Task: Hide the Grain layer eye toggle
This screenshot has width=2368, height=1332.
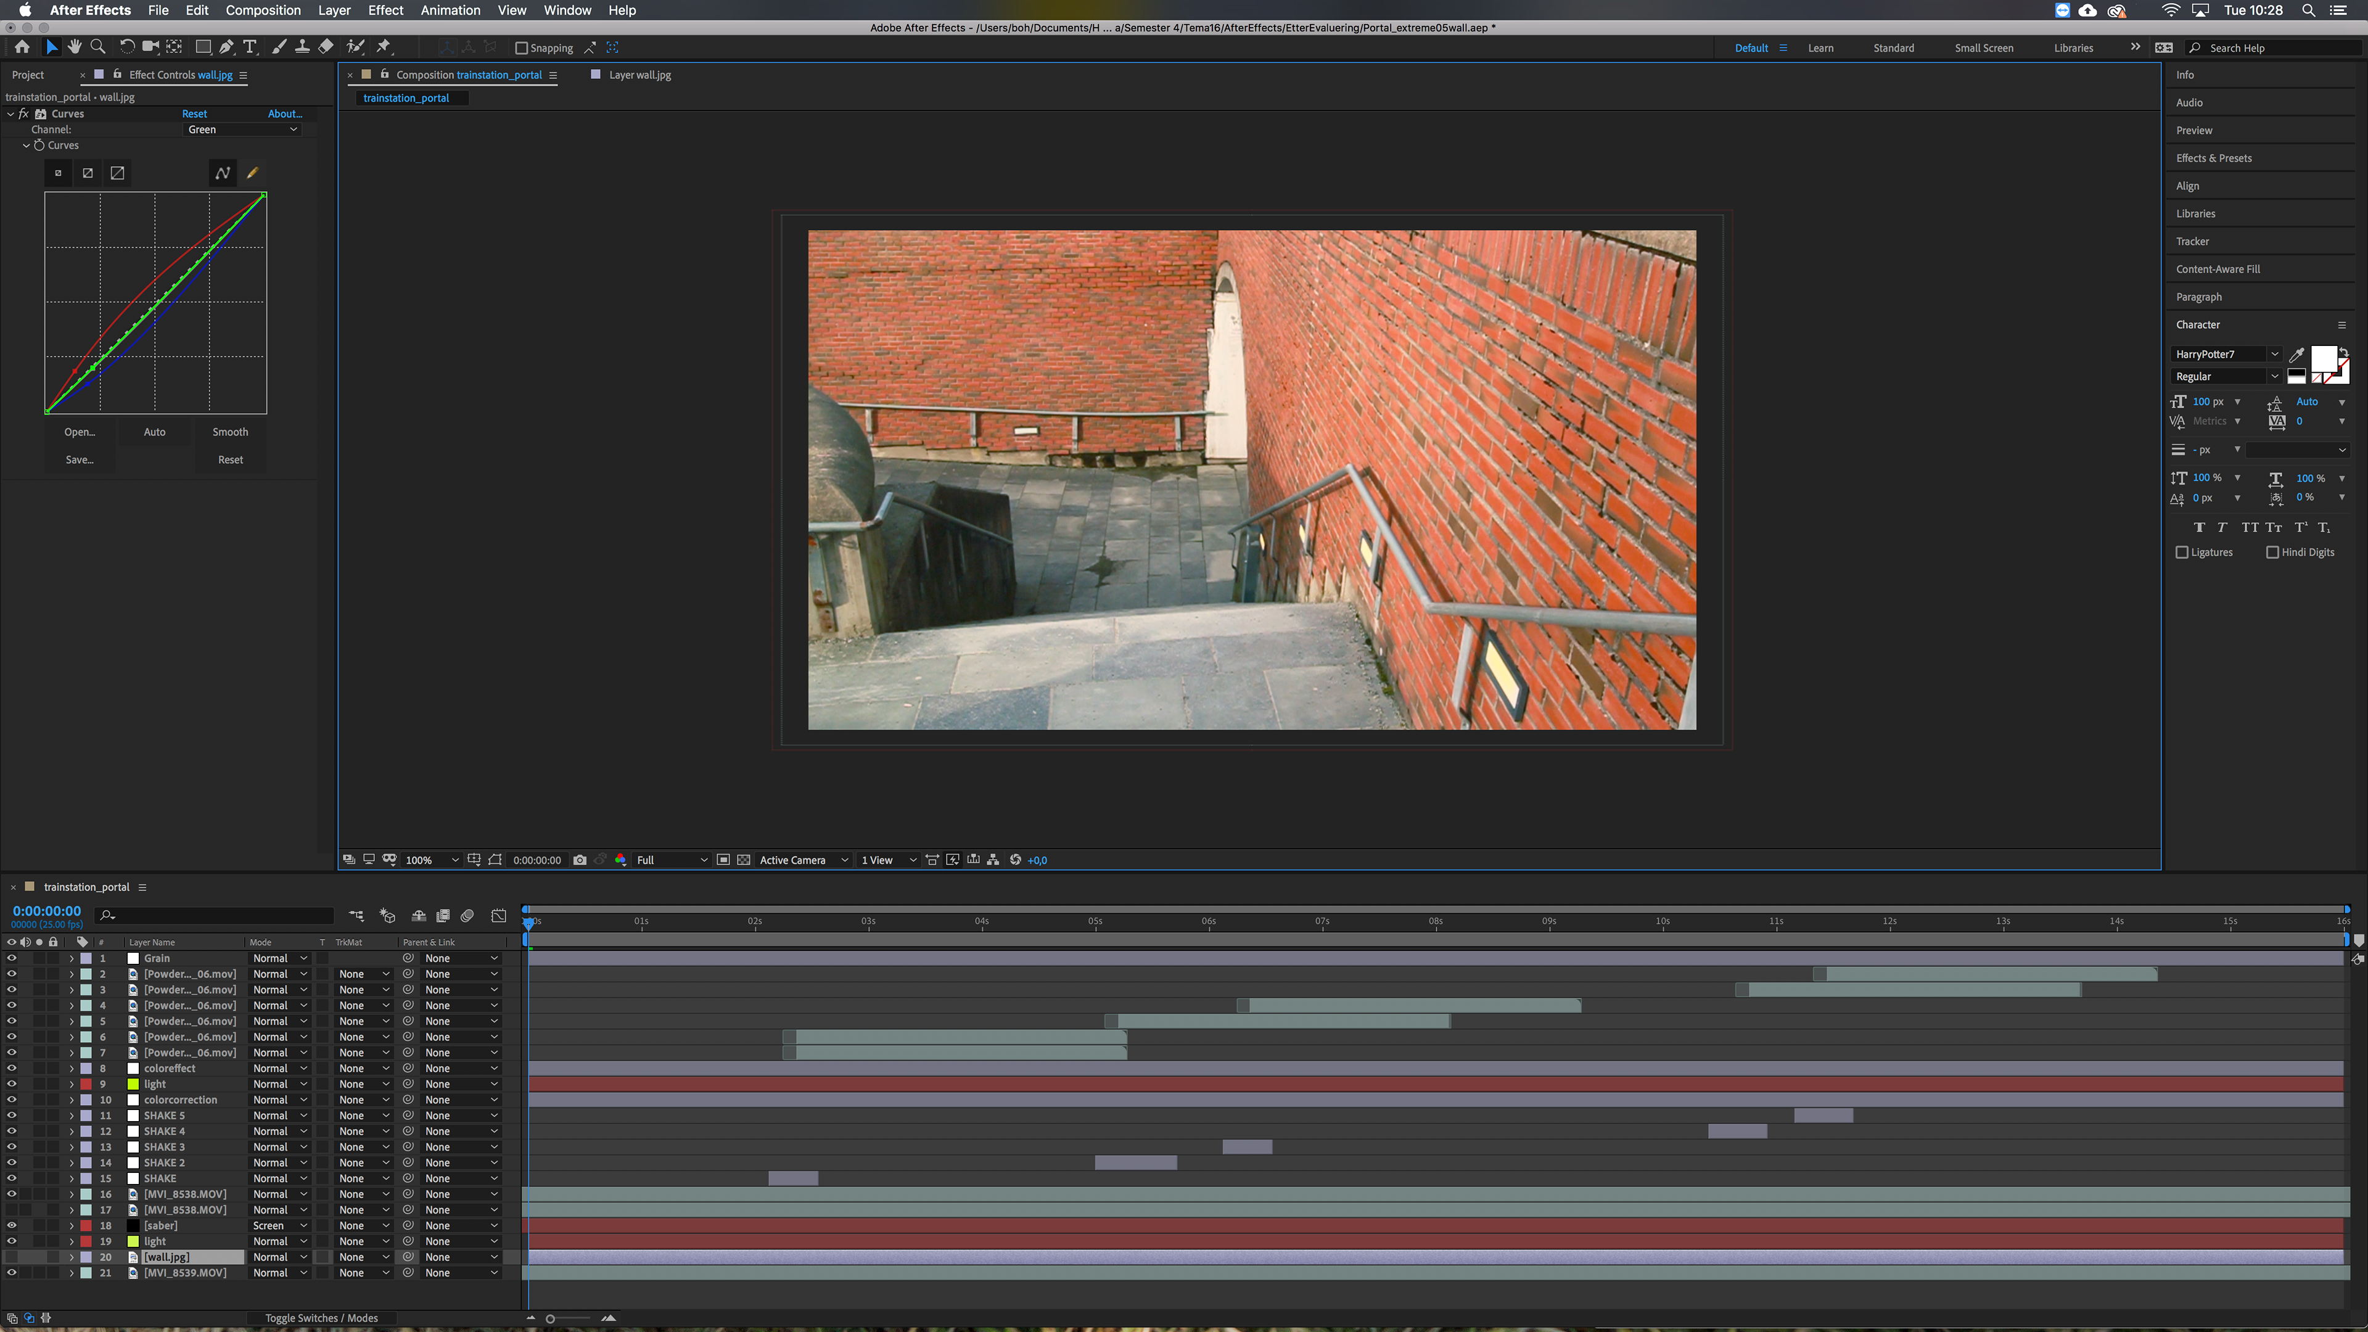Action: pyautogui.click(x=11, y=958)
